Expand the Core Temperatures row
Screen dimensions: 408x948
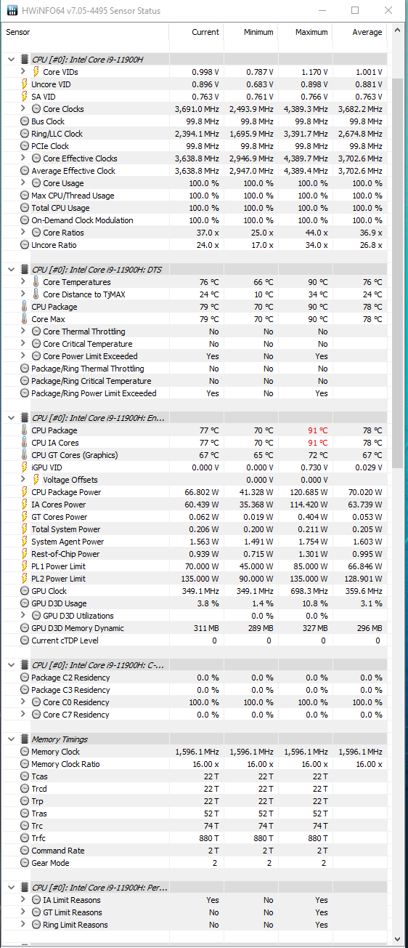click(23, 282)
